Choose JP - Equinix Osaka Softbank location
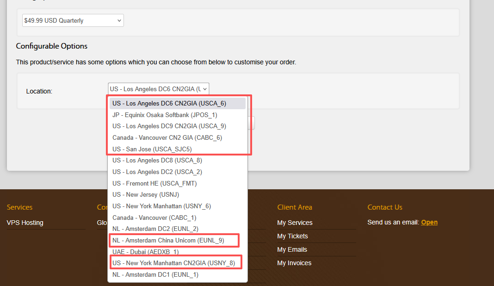 pyautogui.click(x=165, y=115)
